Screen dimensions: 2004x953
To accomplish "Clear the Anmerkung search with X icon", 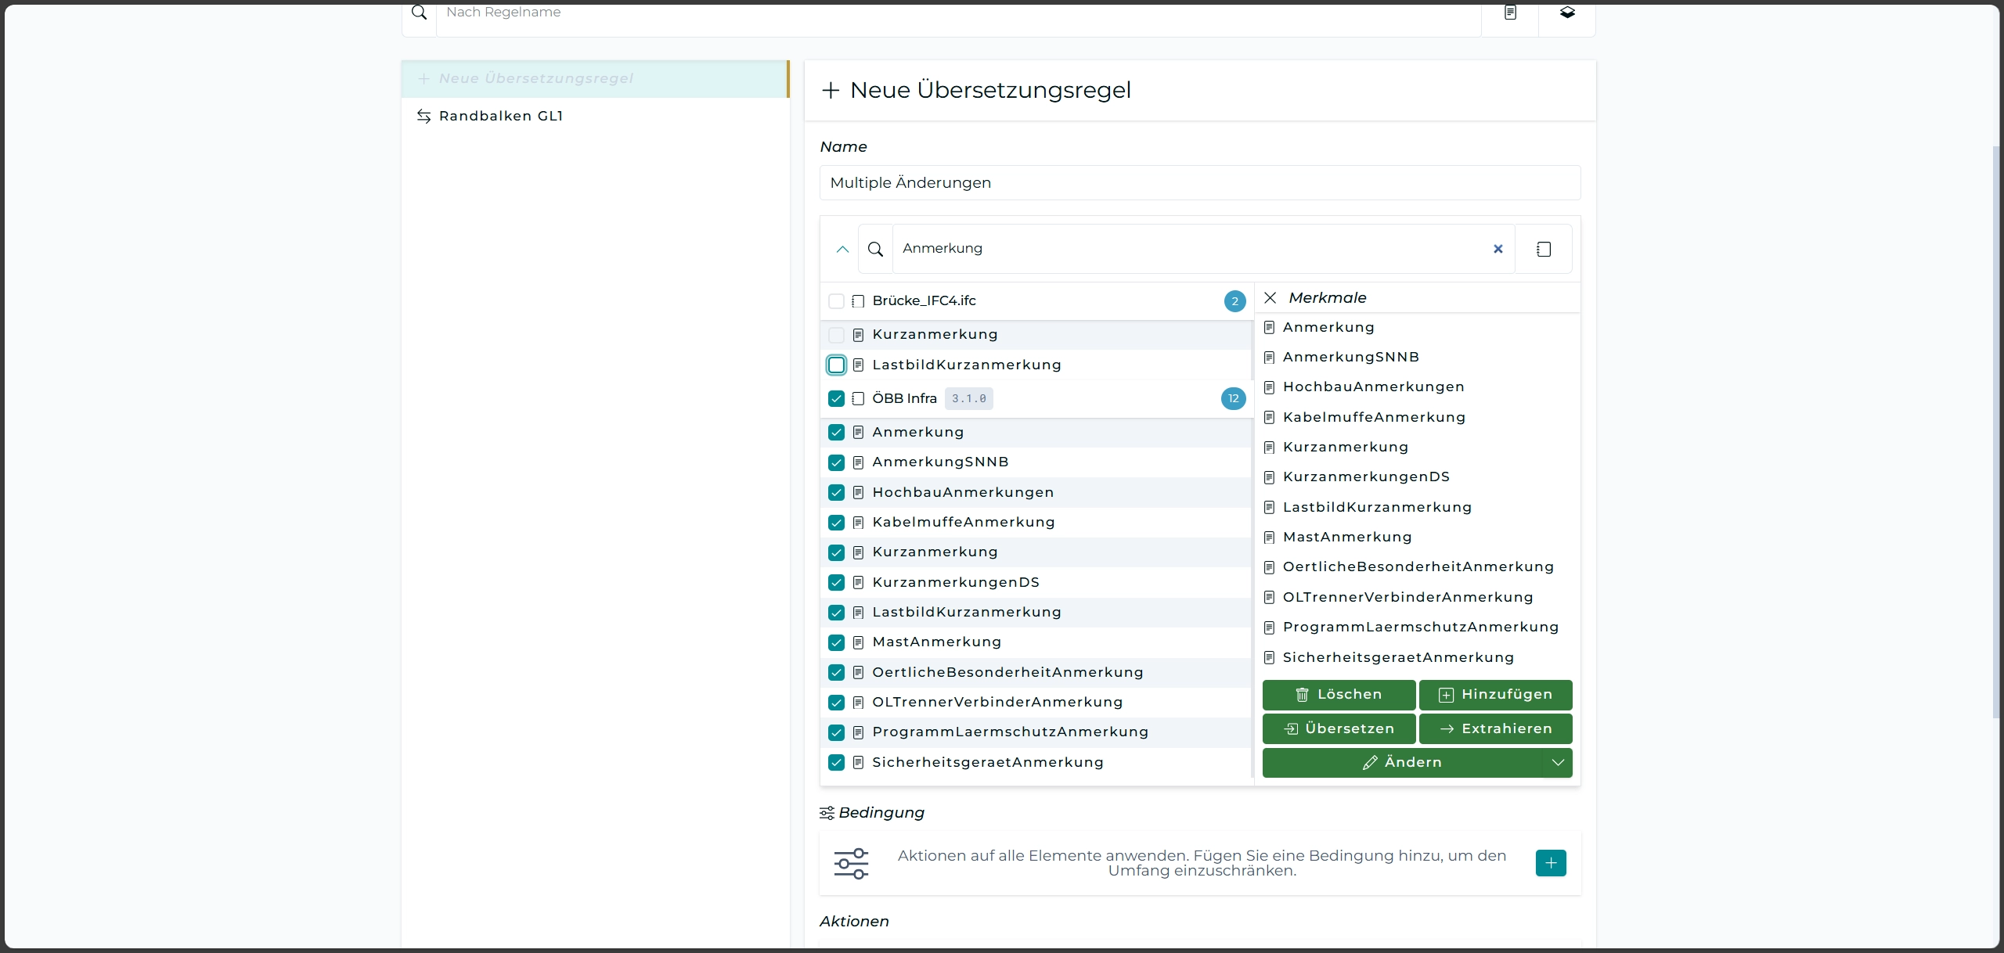I will 1498,249.
